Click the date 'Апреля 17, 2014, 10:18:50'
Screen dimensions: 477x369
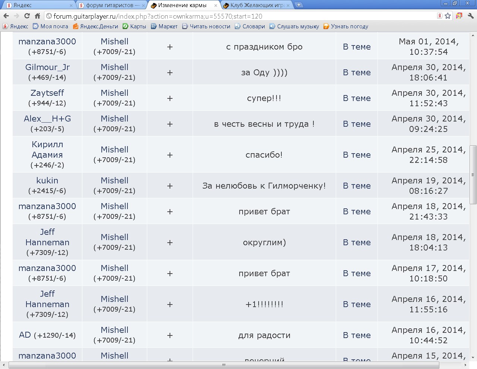(429, 273)
